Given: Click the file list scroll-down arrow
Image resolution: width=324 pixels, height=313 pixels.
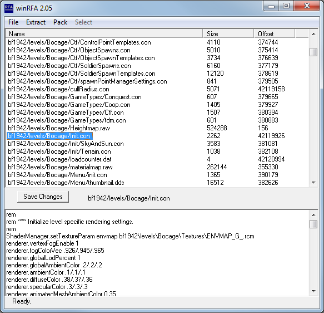Looking at the screenshot, I should pyautogui.click(x=313, y=183).
